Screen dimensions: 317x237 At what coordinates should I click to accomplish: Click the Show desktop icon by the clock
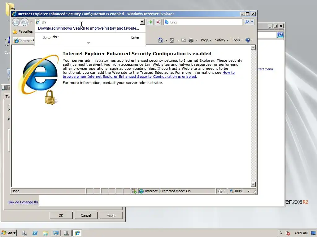click(313, 233)
